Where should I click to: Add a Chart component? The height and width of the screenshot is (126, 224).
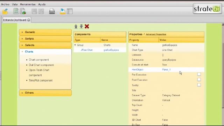pyautogui.click(x=39, y=60)
